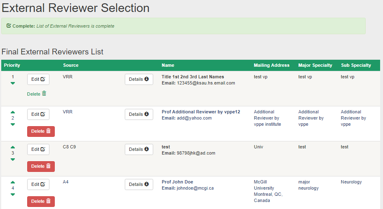Screen dimensions: 383x209
Task: Move priority 3 reviewer down with arrow
Action: (13, 160)
